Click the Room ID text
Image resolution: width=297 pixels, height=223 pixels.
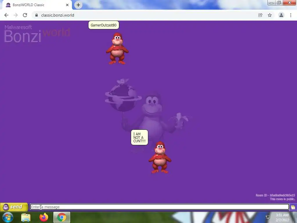click(x=275, y=195)
